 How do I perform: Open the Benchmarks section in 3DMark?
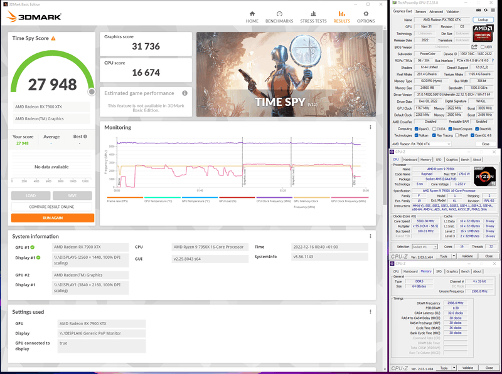tap(279, 17)
